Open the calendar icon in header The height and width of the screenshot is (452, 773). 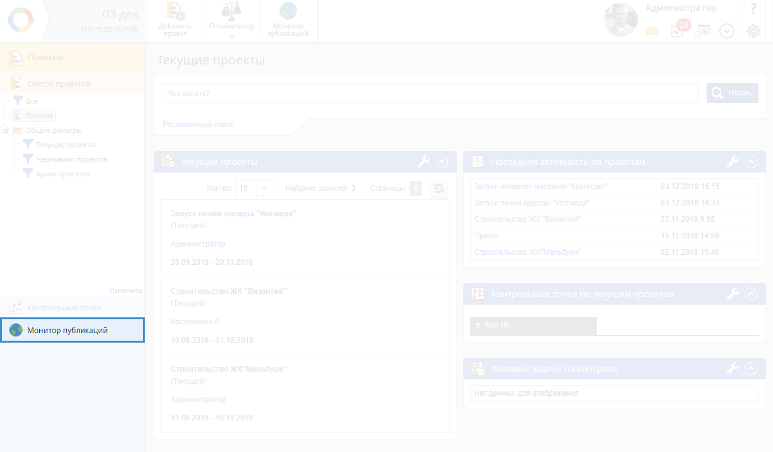702,31
